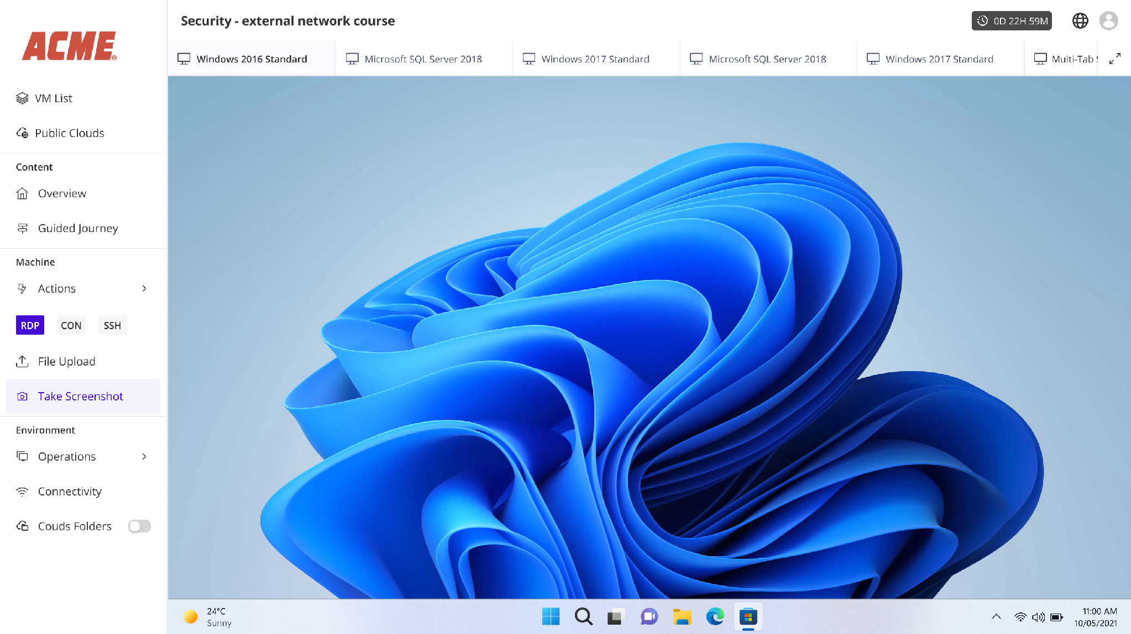
Task: Click the Actions lightning bolt icon
Action: click(22, 288)
